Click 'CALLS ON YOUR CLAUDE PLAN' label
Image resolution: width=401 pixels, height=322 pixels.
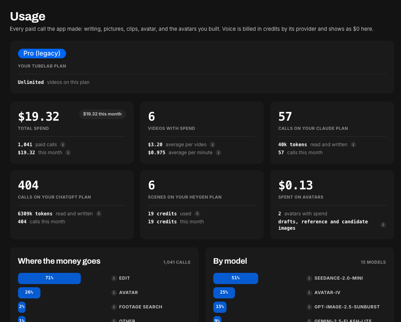coord(313,129)
